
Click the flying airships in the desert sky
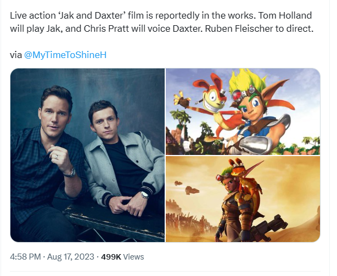pyautogui.click(x=187, y=187)
